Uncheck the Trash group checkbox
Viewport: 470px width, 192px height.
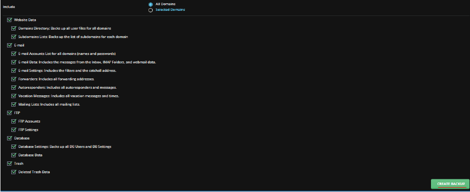[9, 164]
